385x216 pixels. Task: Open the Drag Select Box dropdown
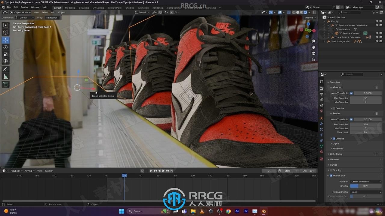click(x=53, y=18)
